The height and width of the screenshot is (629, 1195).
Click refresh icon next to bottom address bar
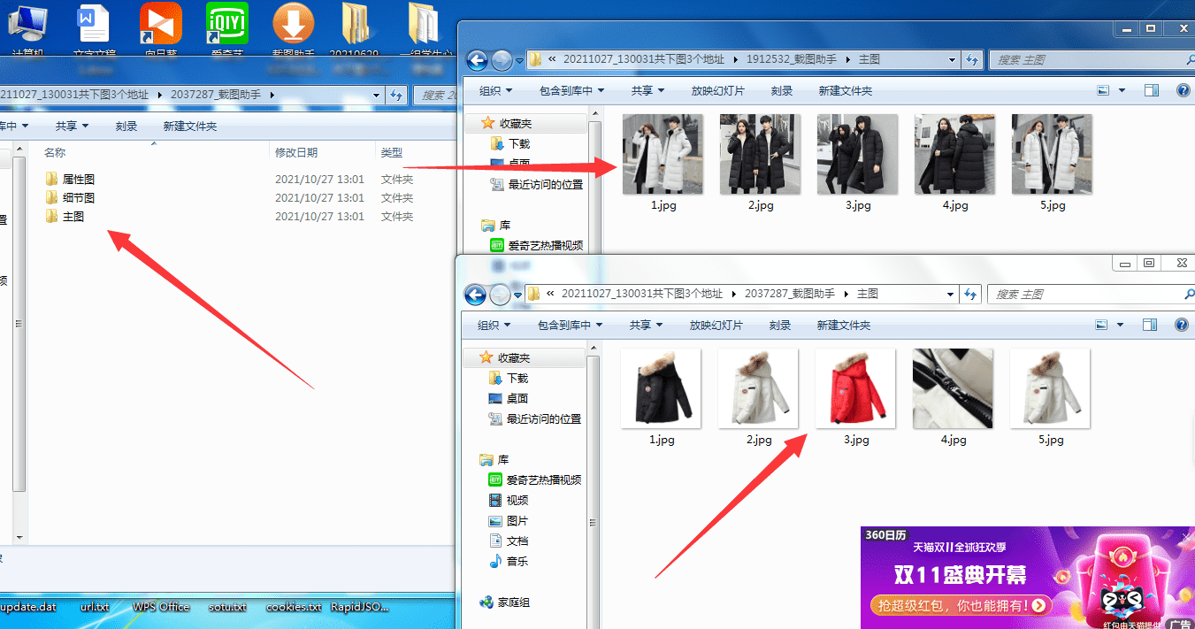coord(970,294)
